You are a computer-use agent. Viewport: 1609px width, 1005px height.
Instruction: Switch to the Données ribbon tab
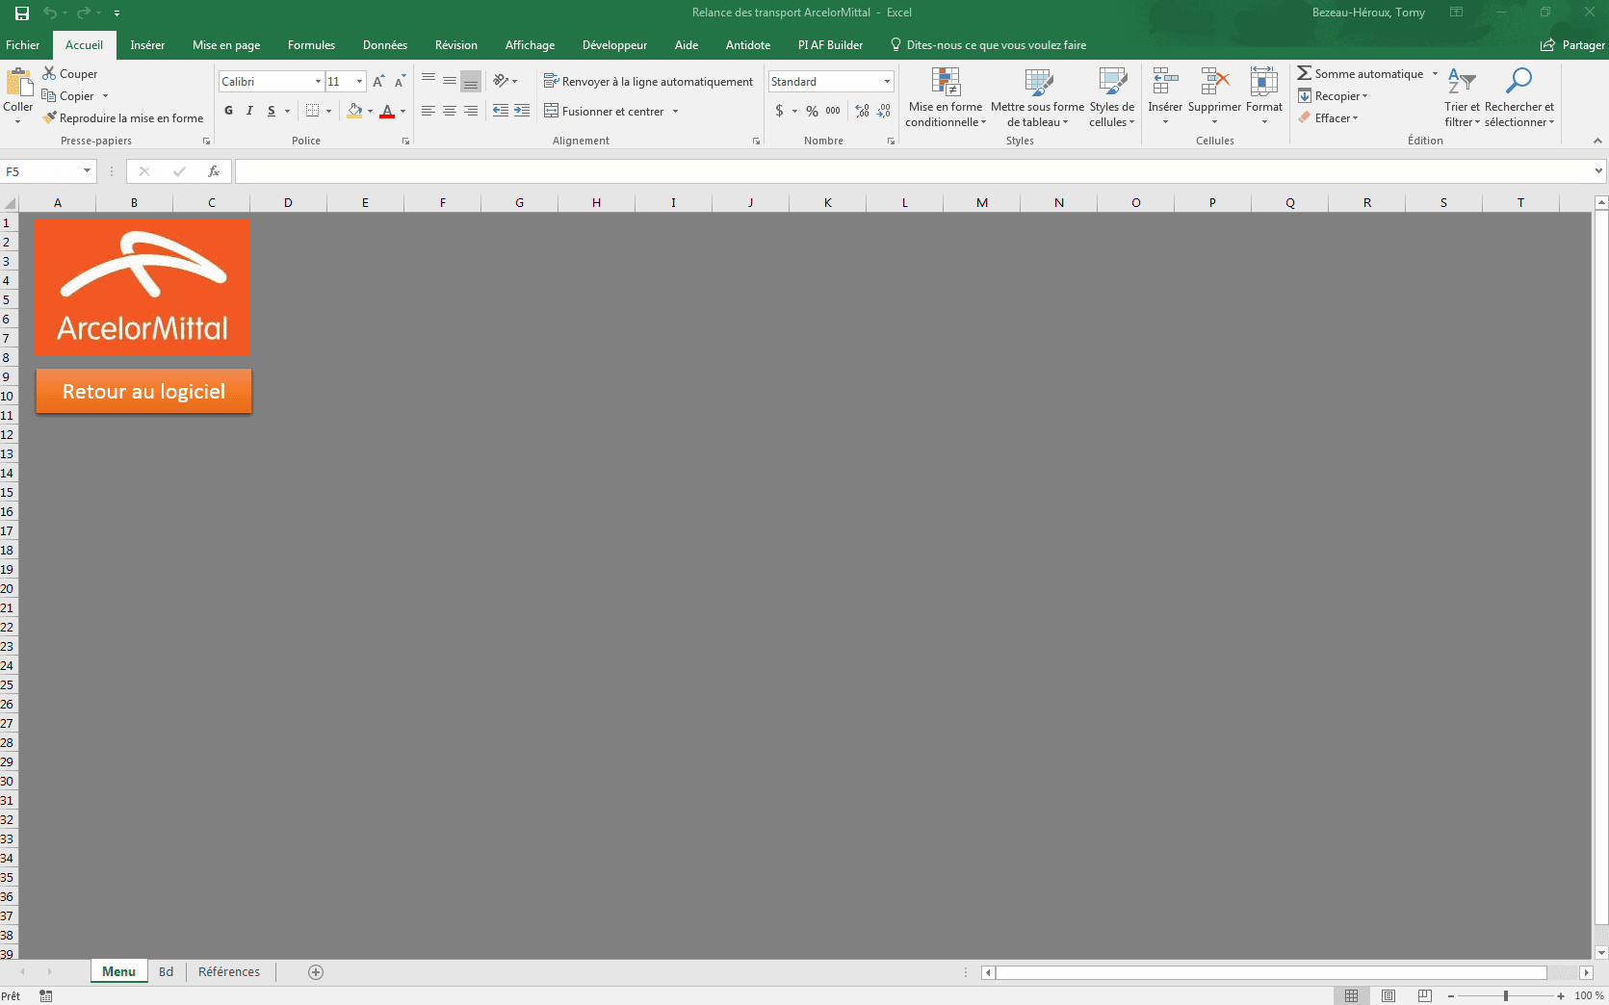(385, 45)
